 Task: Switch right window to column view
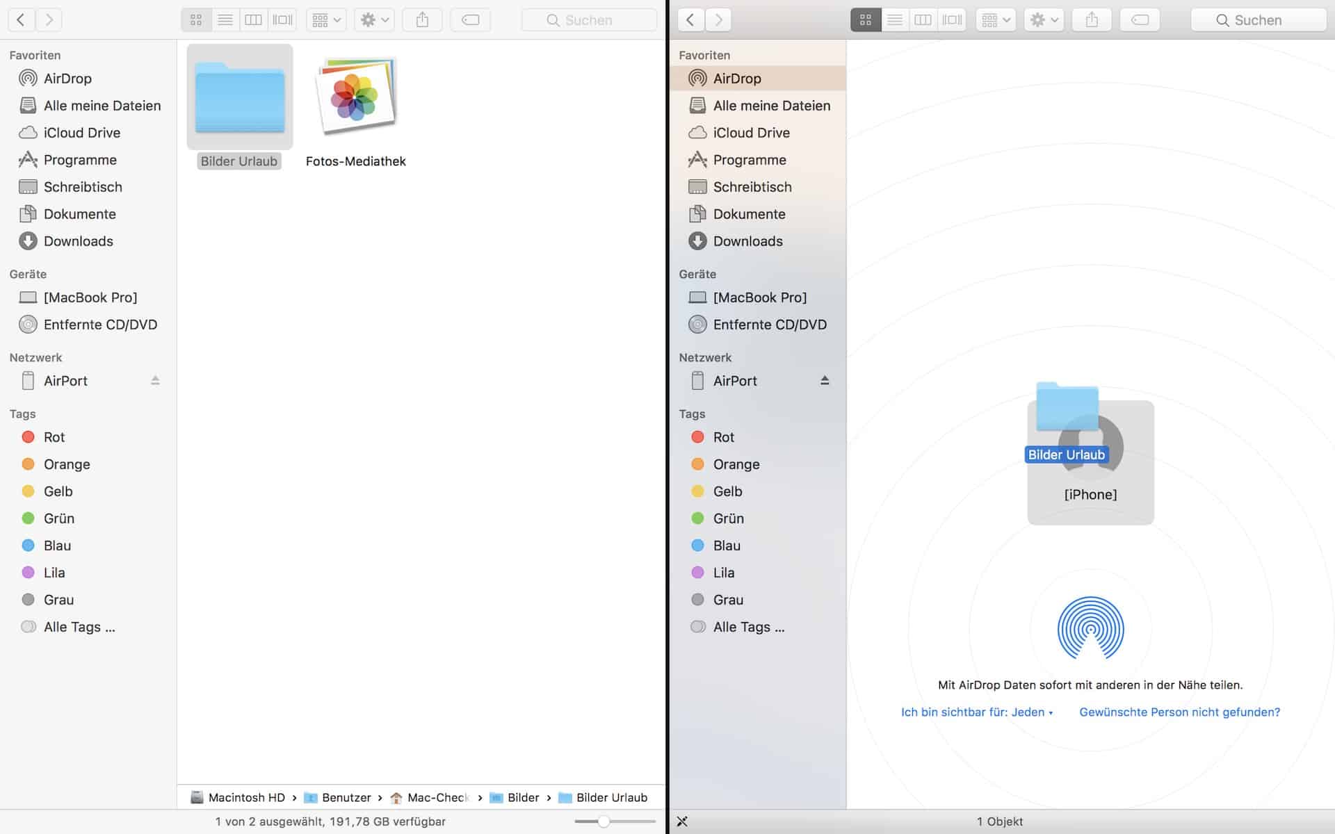(923, 19)
